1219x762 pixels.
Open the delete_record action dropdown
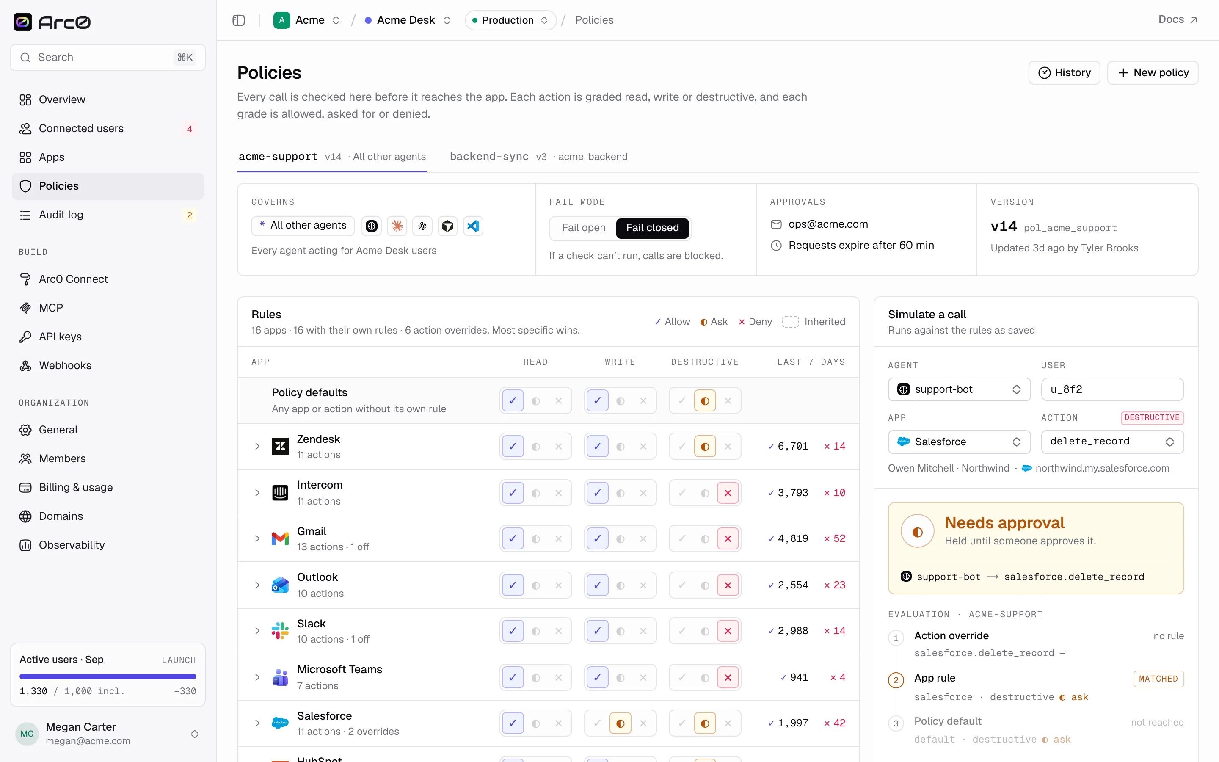(1112, 442)
